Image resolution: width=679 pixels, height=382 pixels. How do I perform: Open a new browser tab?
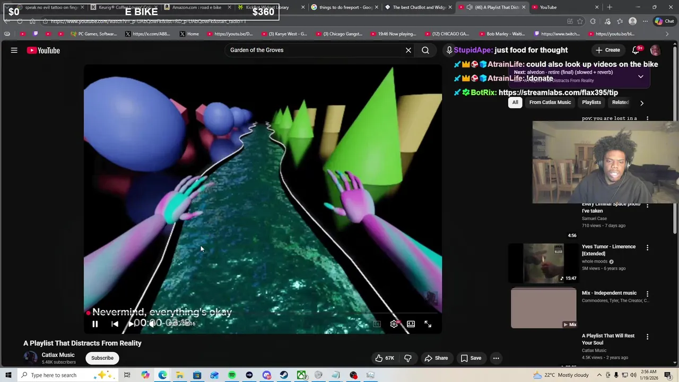point(610,7)
